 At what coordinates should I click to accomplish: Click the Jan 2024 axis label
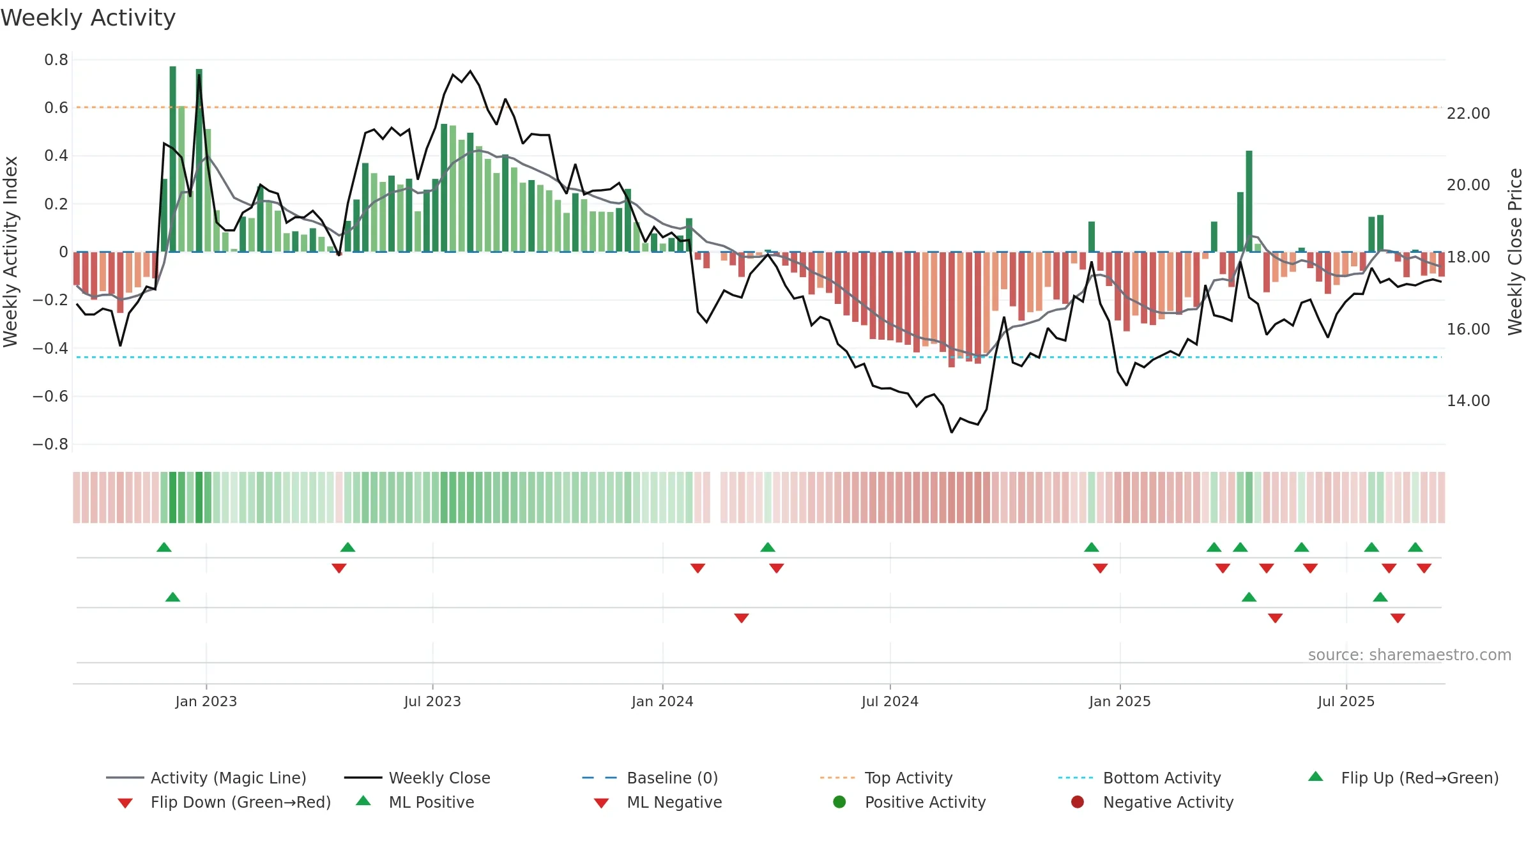click(662, 702)
